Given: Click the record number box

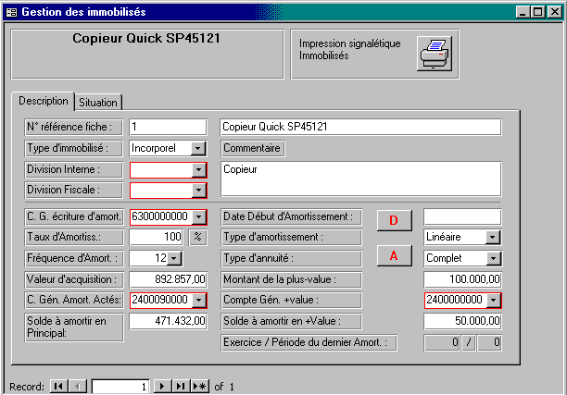Looking at the screenshot, I should (120, 387).
